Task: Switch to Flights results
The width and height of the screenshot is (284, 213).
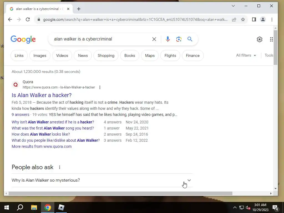Action: [x=170, y=55]
